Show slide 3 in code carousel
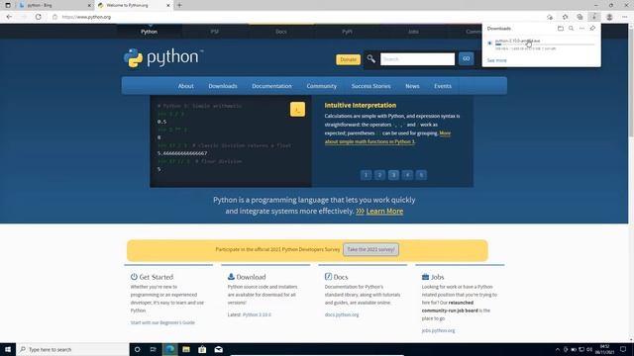Image resolution: width=634 pixels, height=356 pixels. coord(393,175)
